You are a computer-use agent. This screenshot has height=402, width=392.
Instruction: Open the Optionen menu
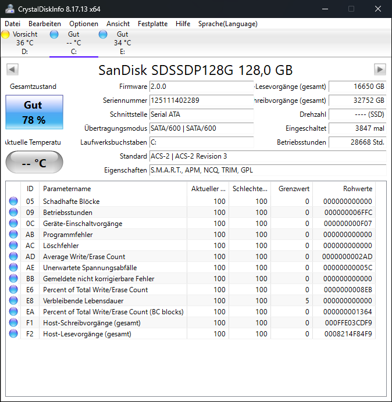(84, 24)
